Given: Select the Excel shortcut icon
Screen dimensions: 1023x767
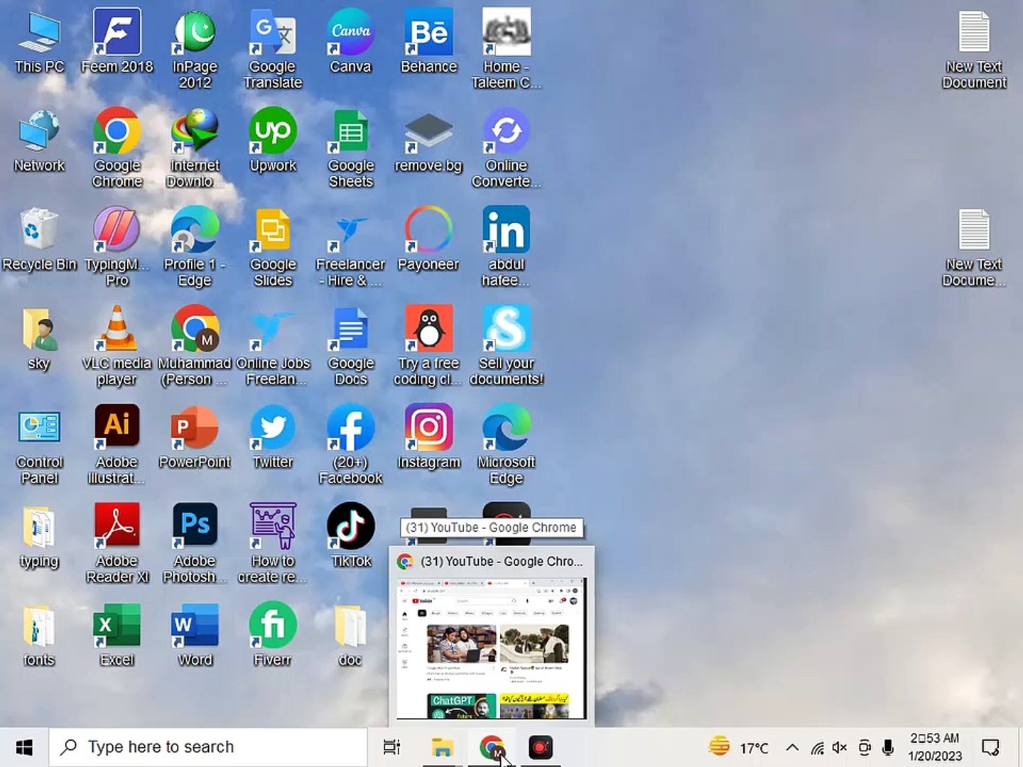Looking at the screenshot, I should (x=117, y=635).
